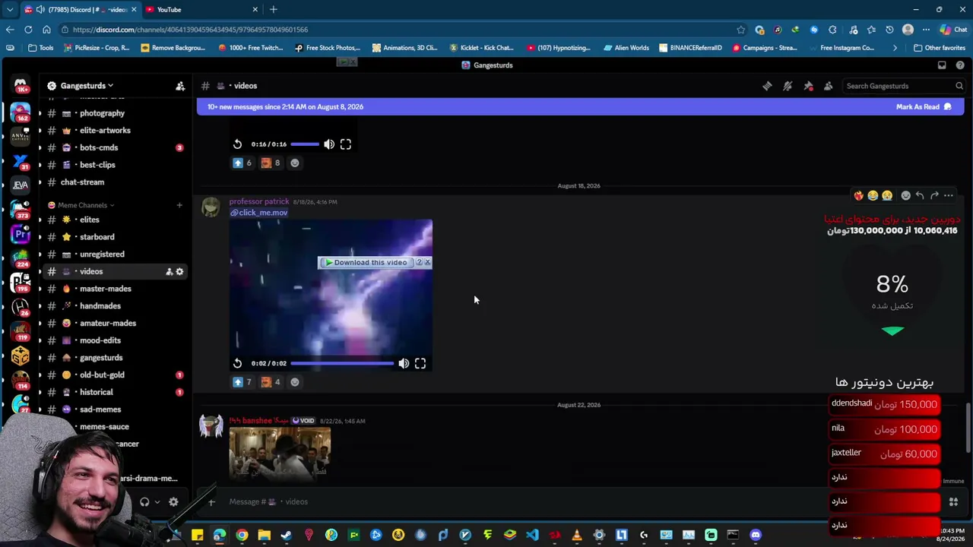Open Other favorites bookmarks folder

click(939, 48)
